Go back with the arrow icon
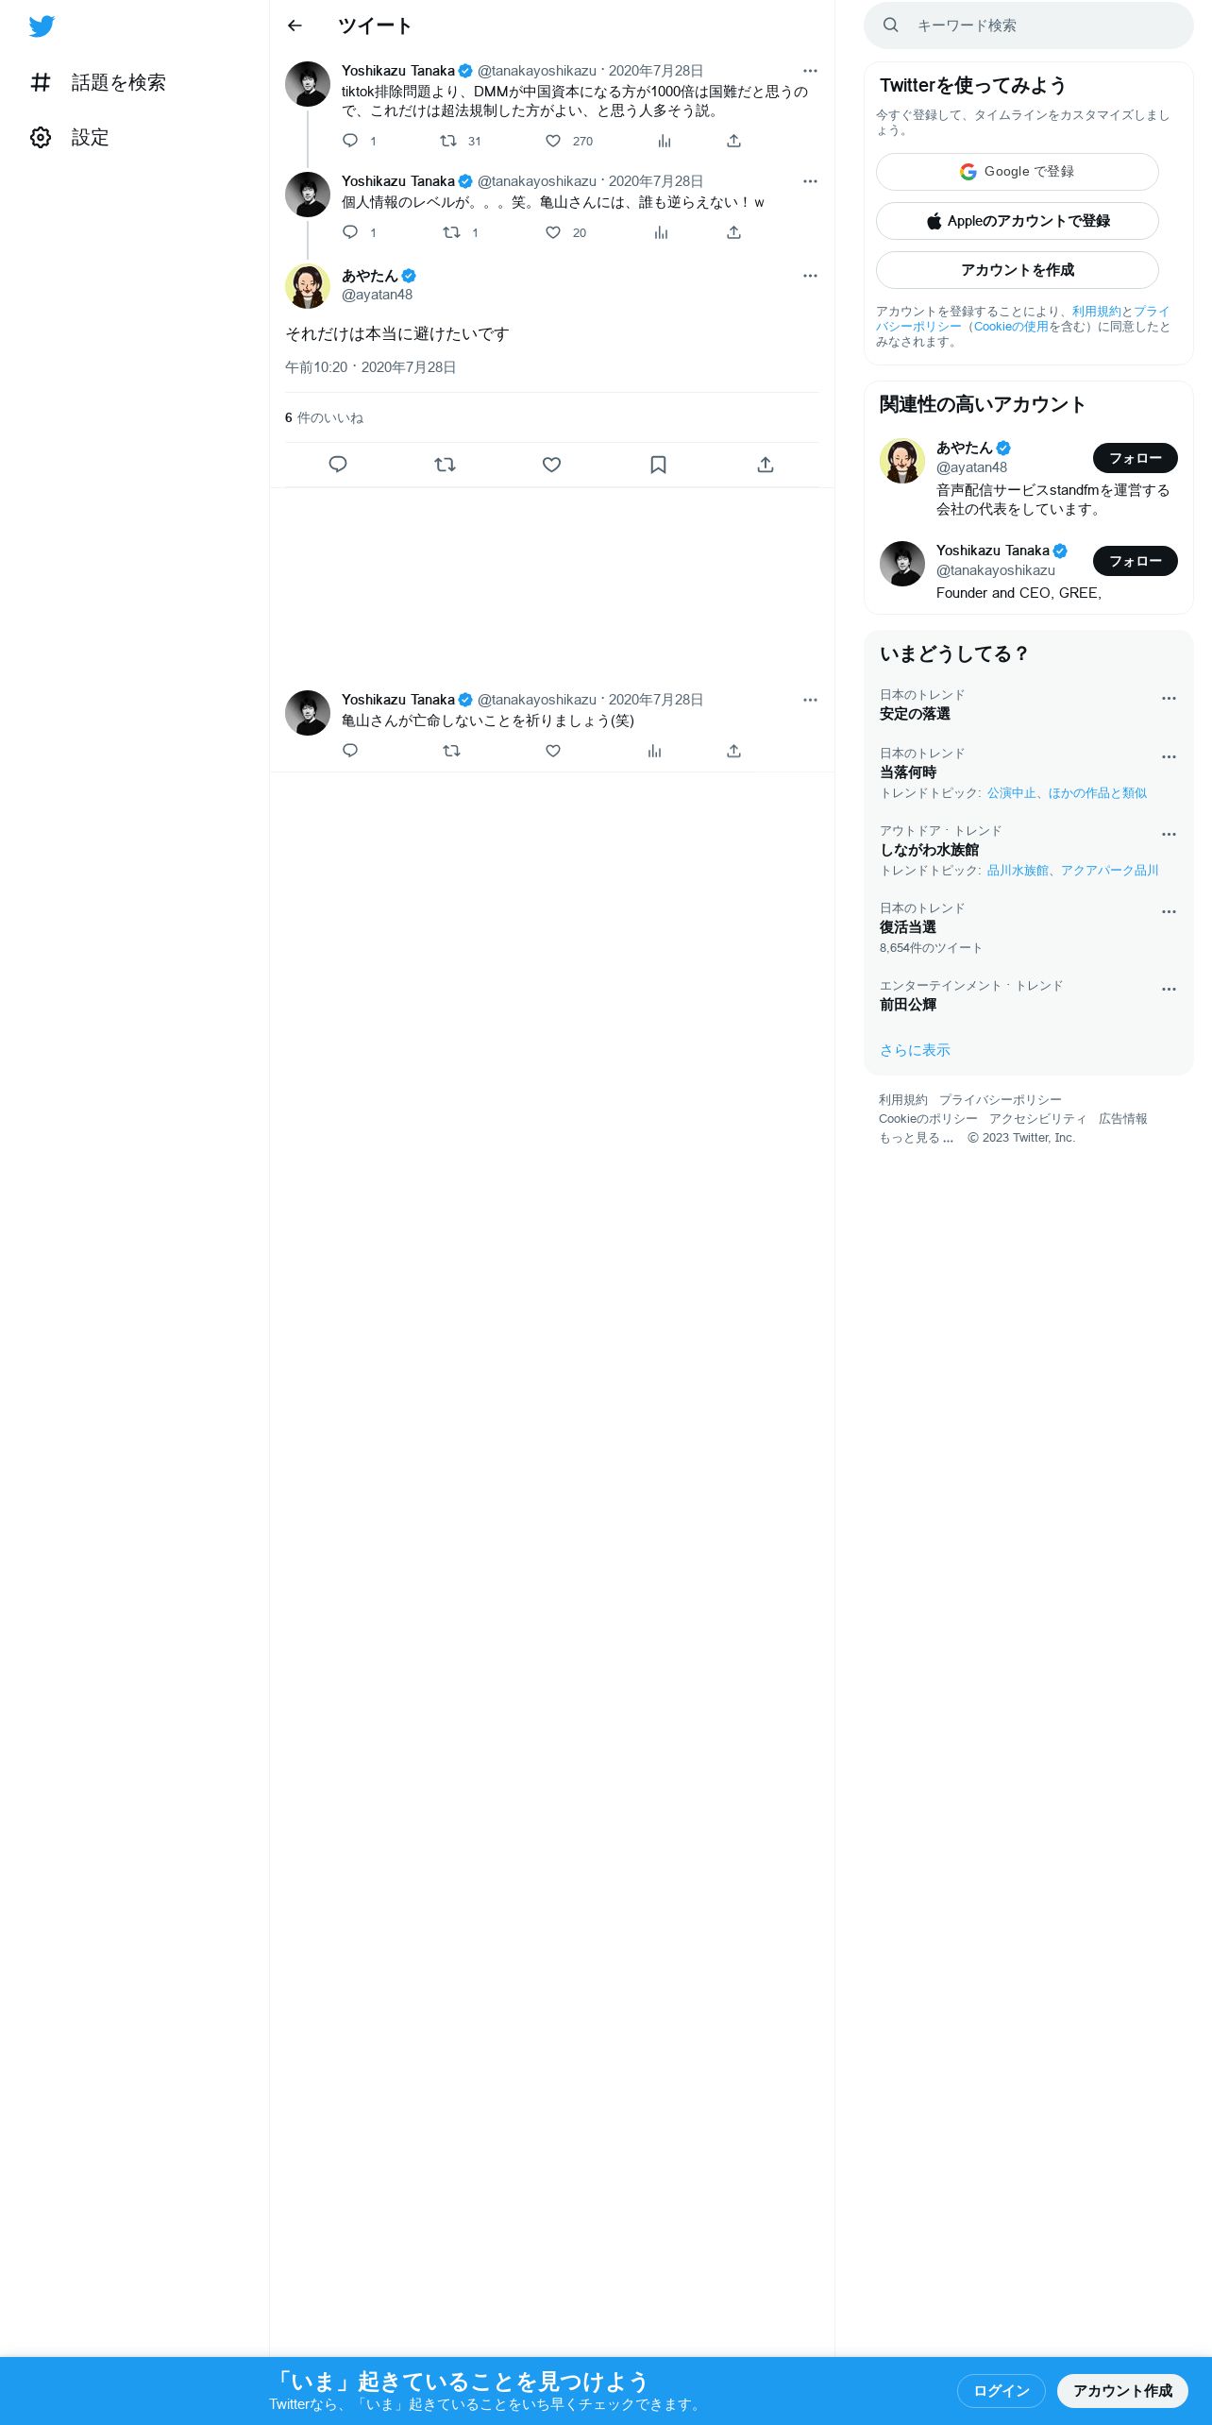The image size is (1212, 2425). click(295, 25)
